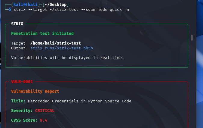Click the 9.4 CVSS score value
The width and height of the screenshot is (203, 128).
tap(44, 120)
